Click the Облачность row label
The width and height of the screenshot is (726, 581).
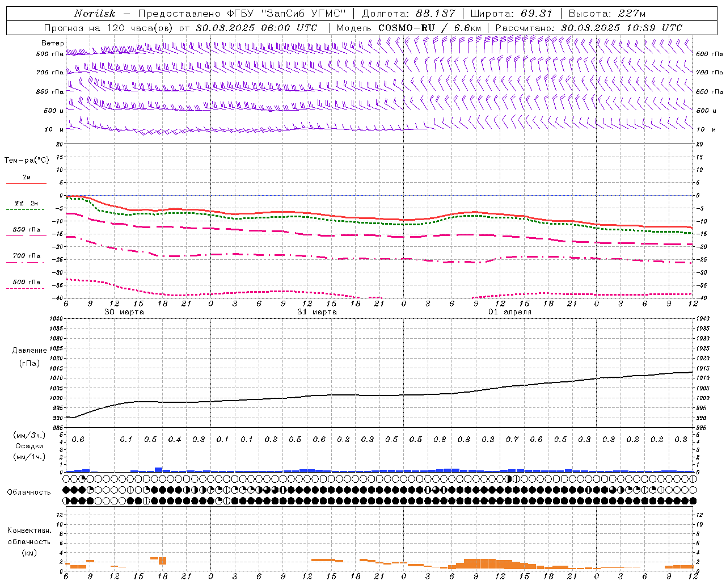point(29,492)
